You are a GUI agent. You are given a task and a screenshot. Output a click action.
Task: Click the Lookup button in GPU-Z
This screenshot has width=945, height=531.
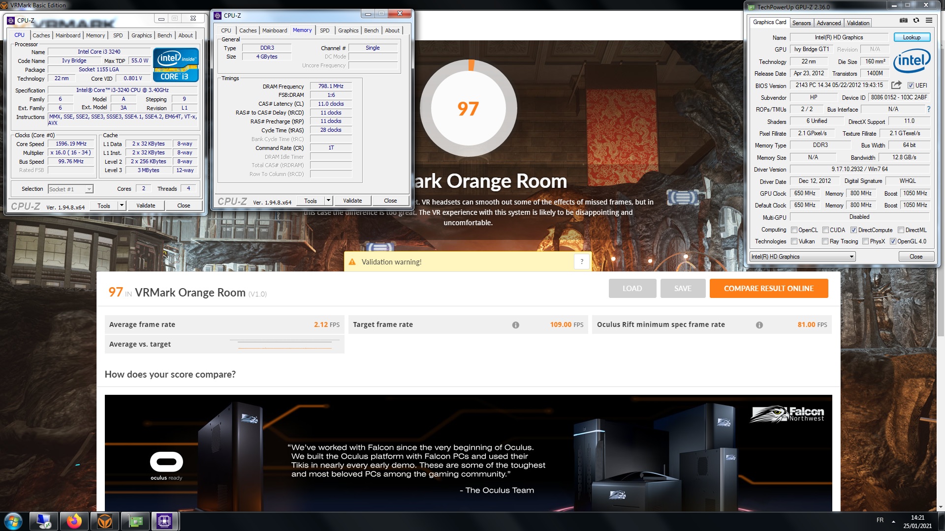point(911,37)
